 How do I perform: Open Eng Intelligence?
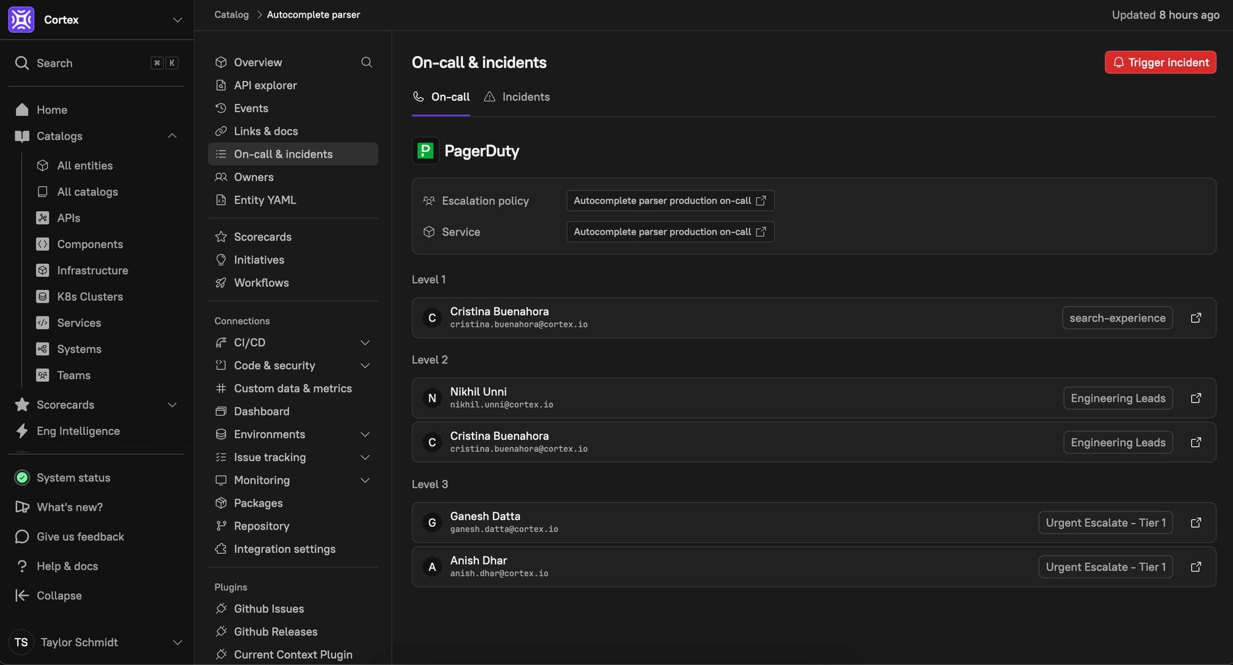tap(78, 431)
